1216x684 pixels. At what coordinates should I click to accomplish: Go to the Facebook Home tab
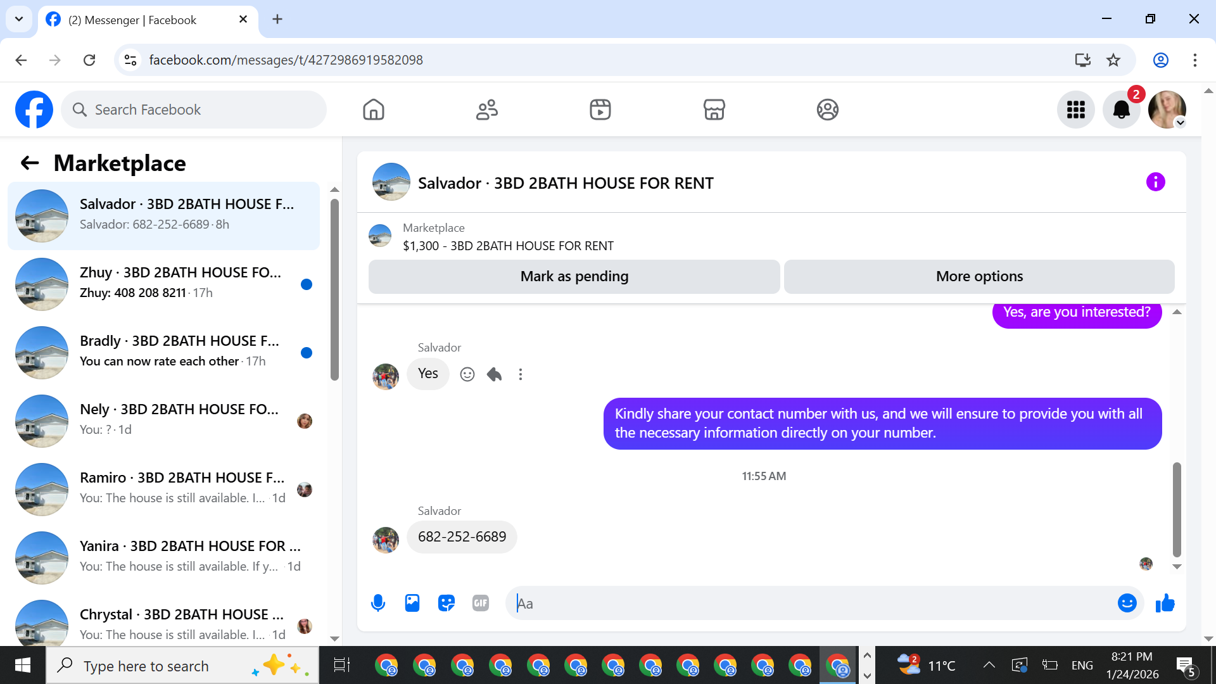[374, 110]
